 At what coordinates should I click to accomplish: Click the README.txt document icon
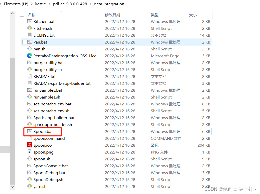(30, 76)
